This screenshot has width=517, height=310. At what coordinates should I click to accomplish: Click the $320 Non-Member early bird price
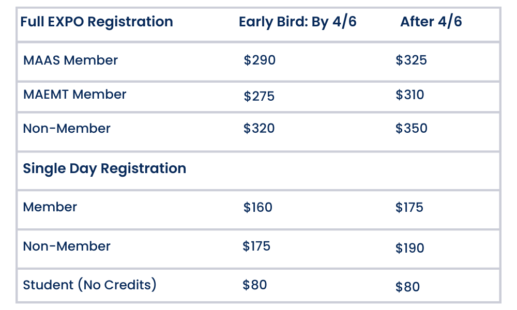259,129
